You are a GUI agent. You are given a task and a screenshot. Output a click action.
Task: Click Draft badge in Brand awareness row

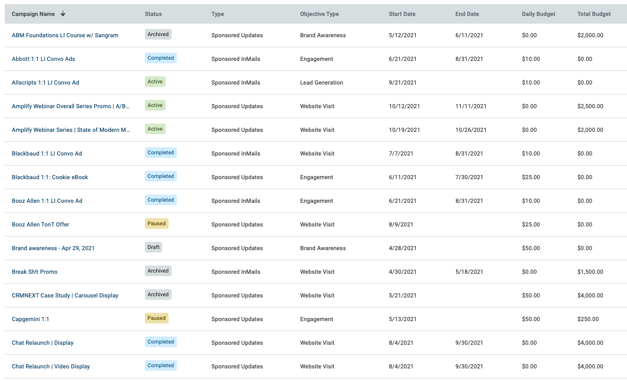[153, 247]
